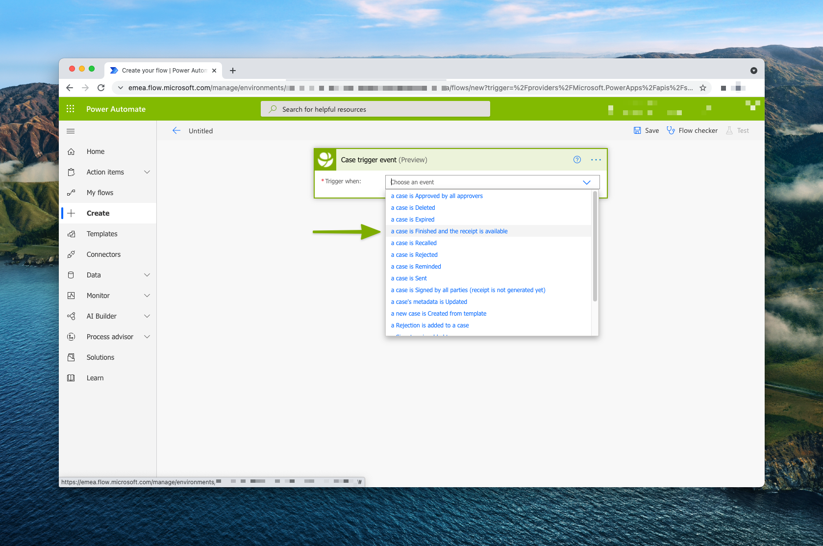823x546 pixels.
Task: Expand the Data submenu chevron
Action: 147,275
